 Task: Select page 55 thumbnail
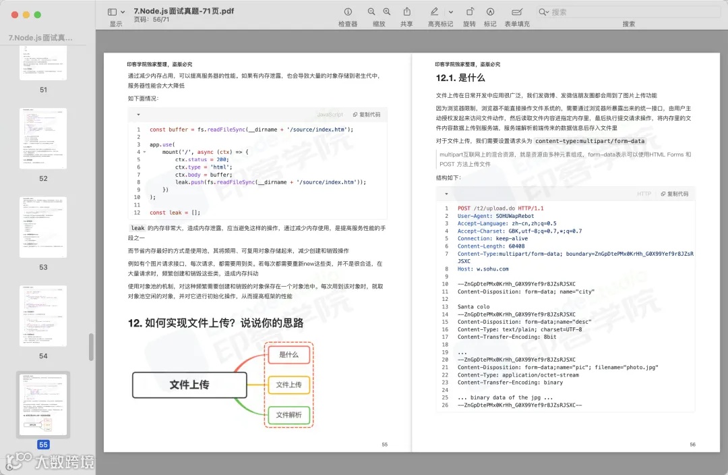[x=43, y=404]
